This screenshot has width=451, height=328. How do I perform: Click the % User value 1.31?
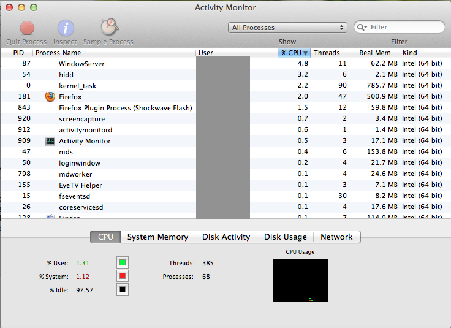[x=83, y=263]
